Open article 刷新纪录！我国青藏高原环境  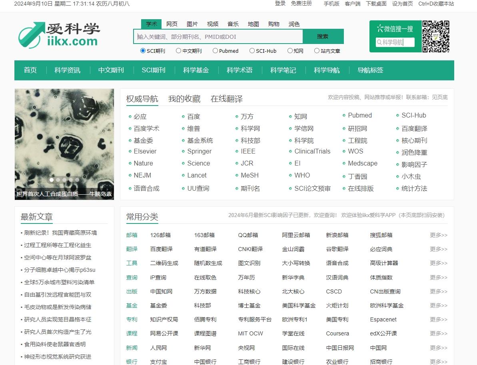(x=60, y=233)
